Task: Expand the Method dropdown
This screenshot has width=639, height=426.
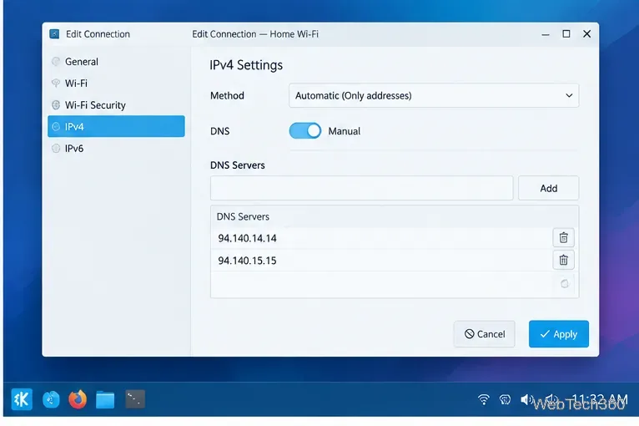Action: click(x=434, y=95)
